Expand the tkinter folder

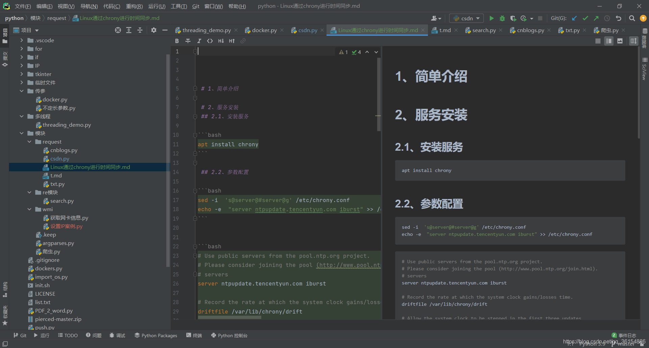point(22,74)
